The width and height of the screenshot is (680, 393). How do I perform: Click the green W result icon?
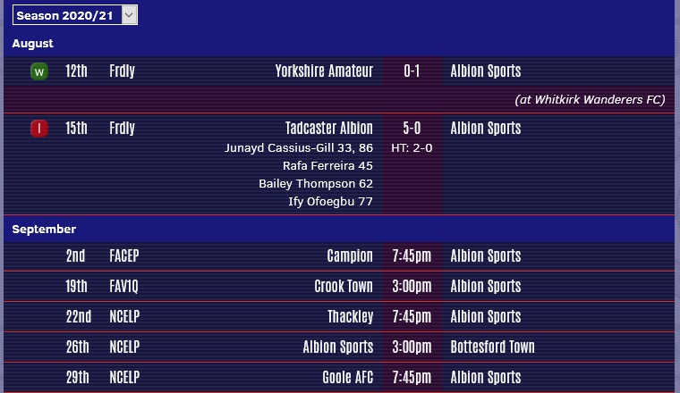click(x=39, y=71)
